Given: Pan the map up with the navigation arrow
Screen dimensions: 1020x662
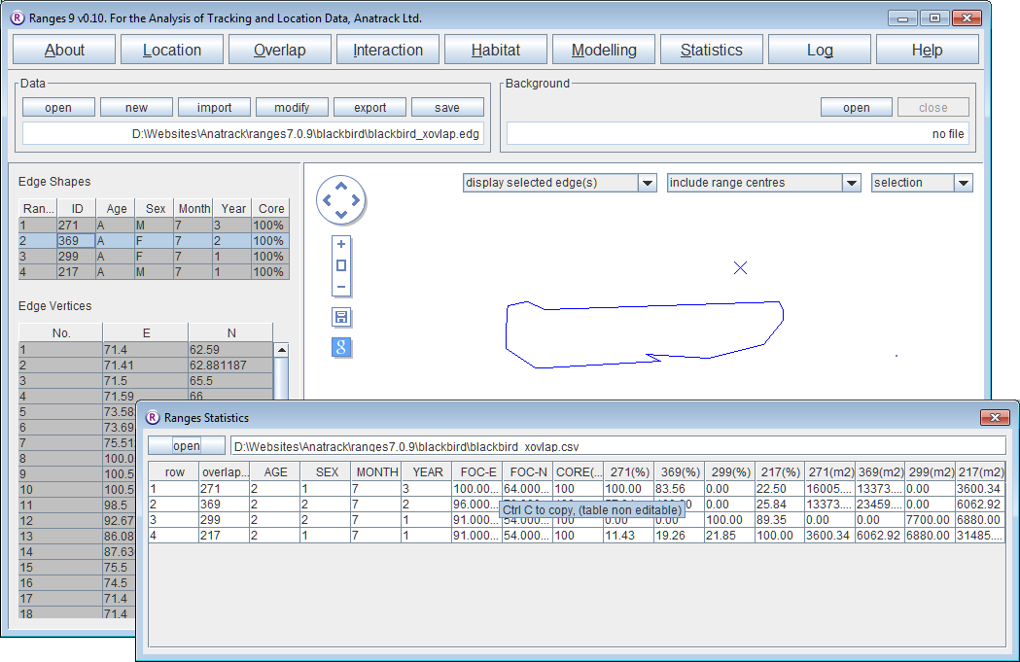Looking at the screenshot, I should pos(341,188).
